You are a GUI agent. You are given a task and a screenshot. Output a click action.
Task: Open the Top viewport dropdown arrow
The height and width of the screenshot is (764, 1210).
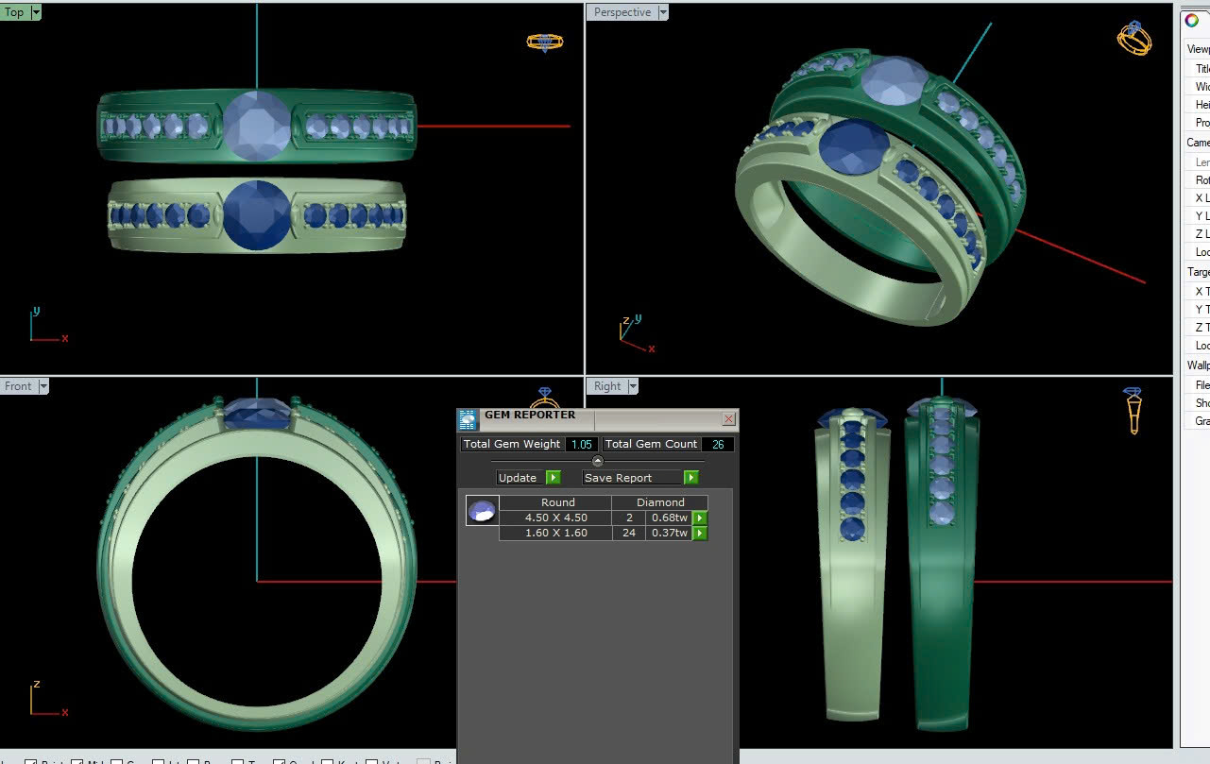[x=36, y=12]
